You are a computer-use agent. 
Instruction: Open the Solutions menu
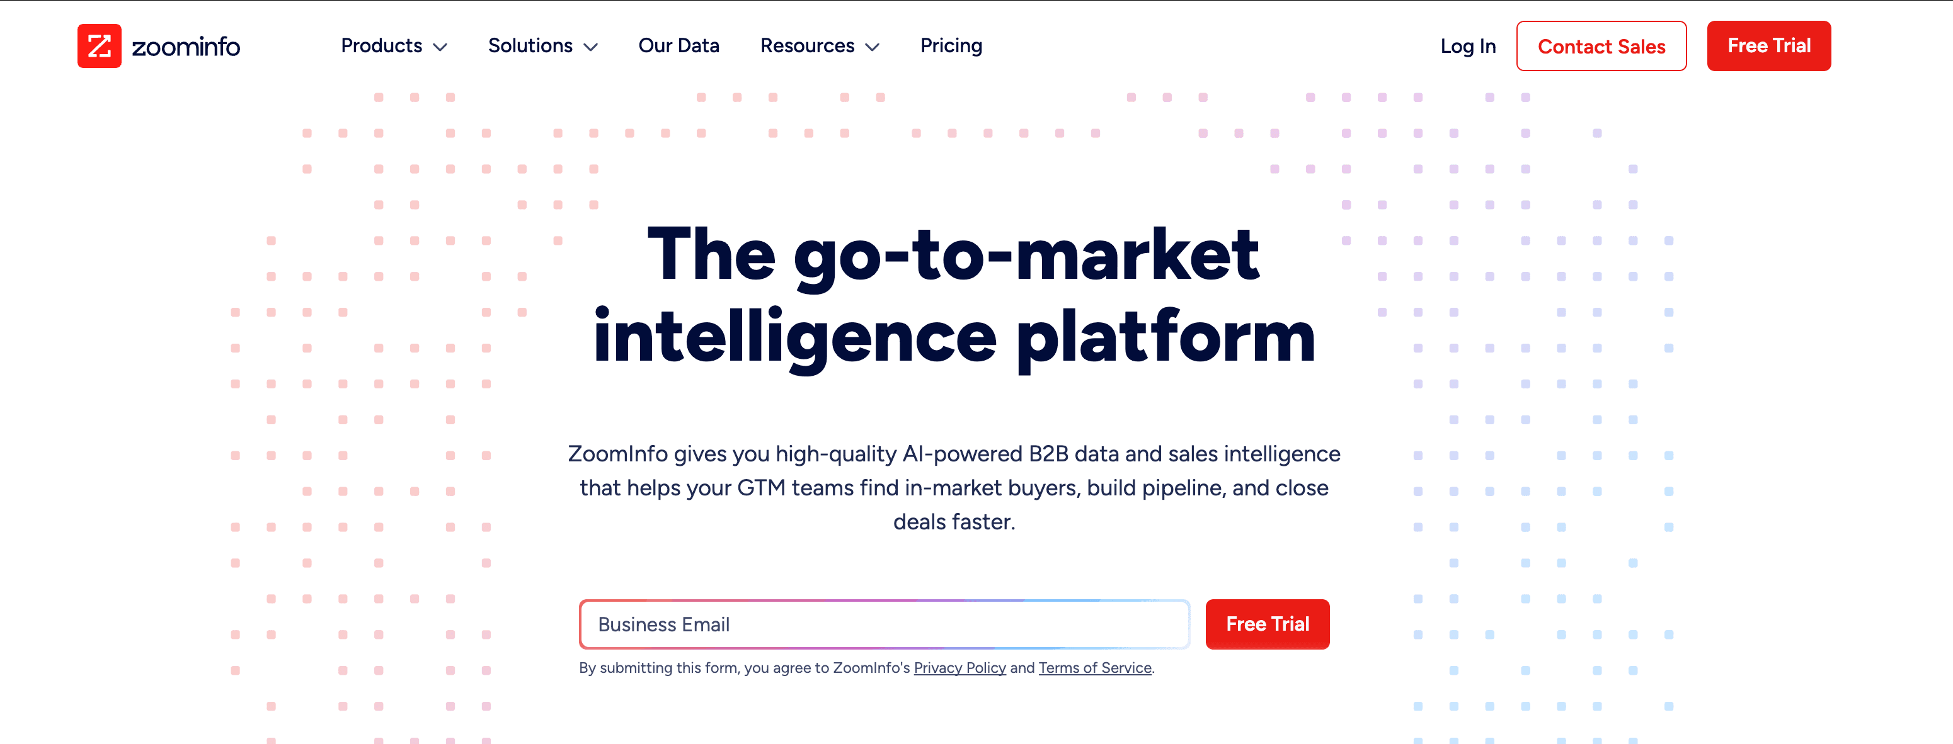coord(530,46)
